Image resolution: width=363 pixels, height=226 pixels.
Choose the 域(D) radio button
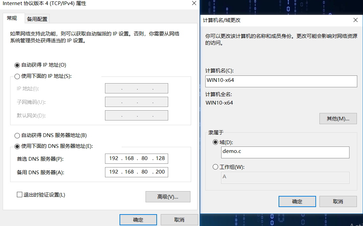[215, 142]
